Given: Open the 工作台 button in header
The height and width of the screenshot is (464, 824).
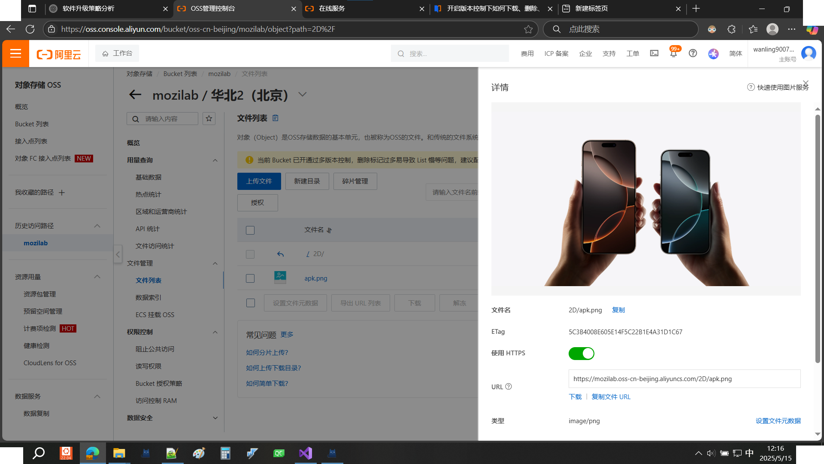Looking at the screenshot, I should (117, 53).
